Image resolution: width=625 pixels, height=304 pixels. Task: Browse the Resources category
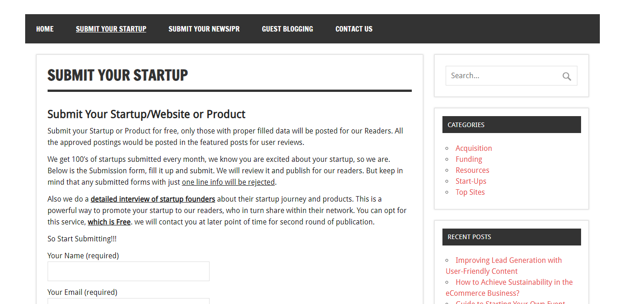[x=472, y=170]
